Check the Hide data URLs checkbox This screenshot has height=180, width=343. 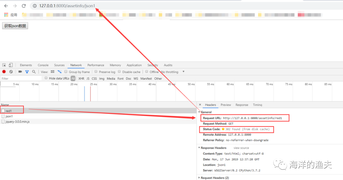46,78
